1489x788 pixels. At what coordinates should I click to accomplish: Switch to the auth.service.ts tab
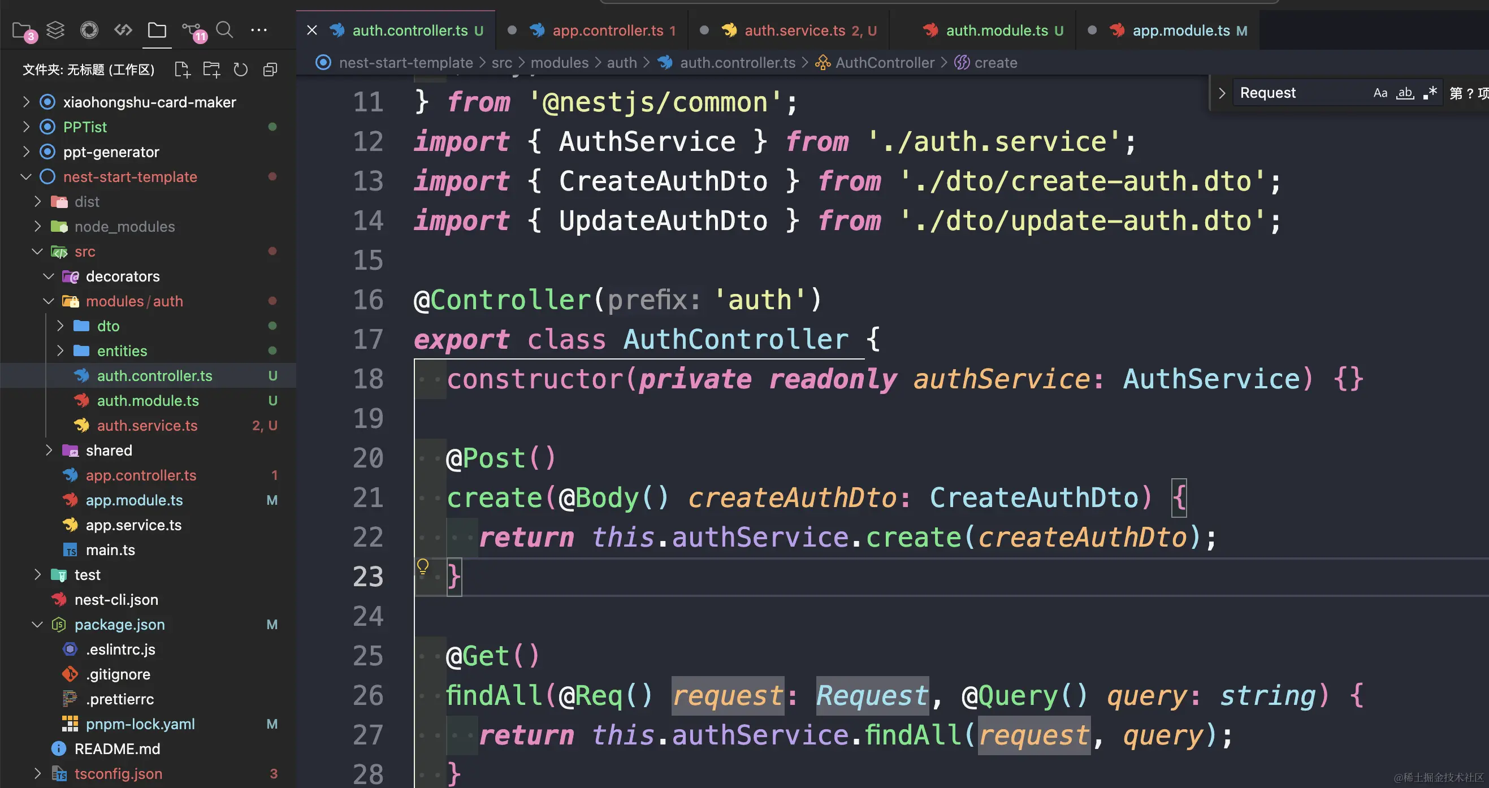[794, 31]
